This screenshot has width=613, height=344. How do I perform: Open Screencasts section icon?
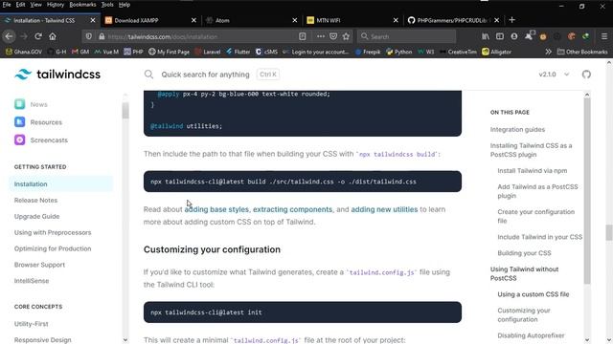pyautogui.click(x=19, y=140)
